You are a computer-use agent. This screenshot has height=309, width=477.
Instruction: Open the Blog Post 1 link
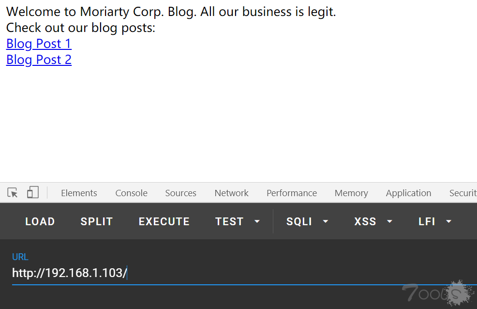[x=39, y=44]
